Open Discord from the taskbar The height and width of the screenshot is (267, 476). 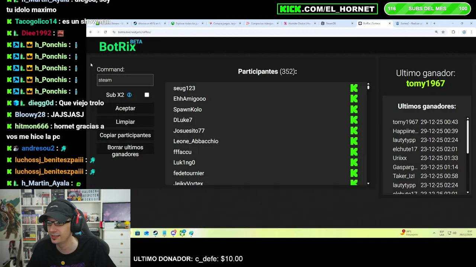[173, 233]
